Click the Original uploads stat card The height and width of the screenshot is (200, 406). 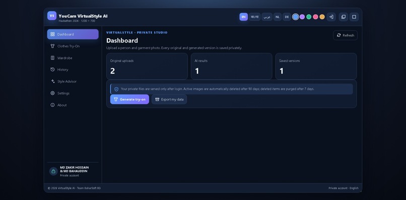pos(147,66)
